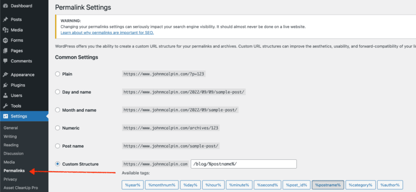Click the Post name example URL sample-post

(x=171, y=146)
